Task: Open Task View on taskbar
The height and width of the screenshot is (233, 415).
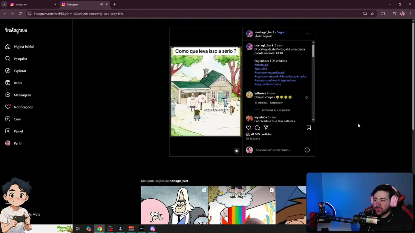Action: (x=78, y=229)
